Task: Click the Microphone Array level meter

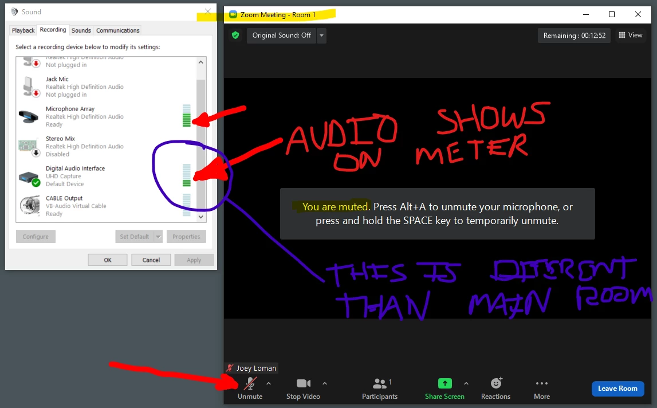Action: pyautogui.click(x=187, y=116)
